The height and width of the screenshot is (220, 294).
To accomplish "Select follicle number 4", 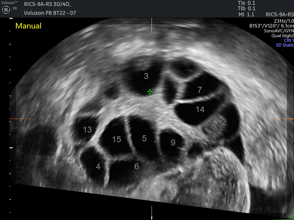I will (x=98, y=166).
